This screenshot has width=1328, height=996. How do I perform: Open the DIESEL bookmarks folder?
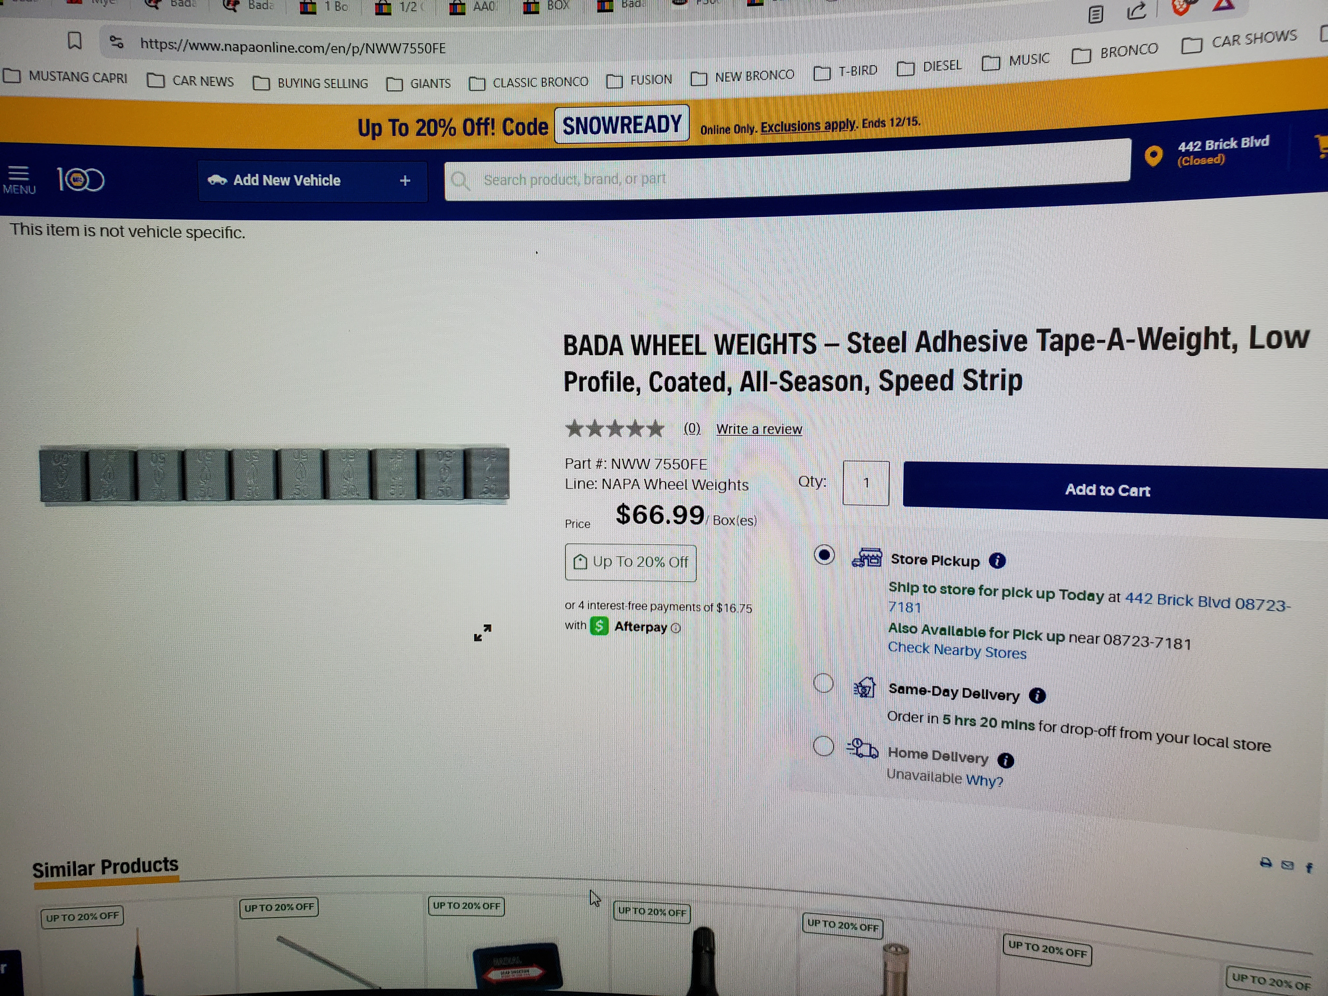(929, 67)
